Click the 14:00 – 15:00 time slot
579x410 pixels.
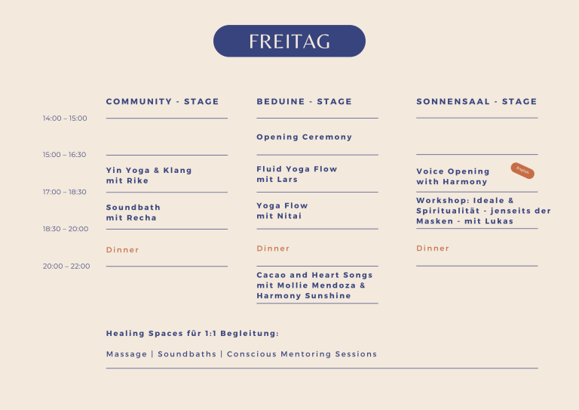(65, 119)
